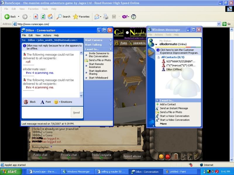Screen dimensions: 234x175
Task: Open the Emoticons smiley face
Action: (x=56, y=102)
